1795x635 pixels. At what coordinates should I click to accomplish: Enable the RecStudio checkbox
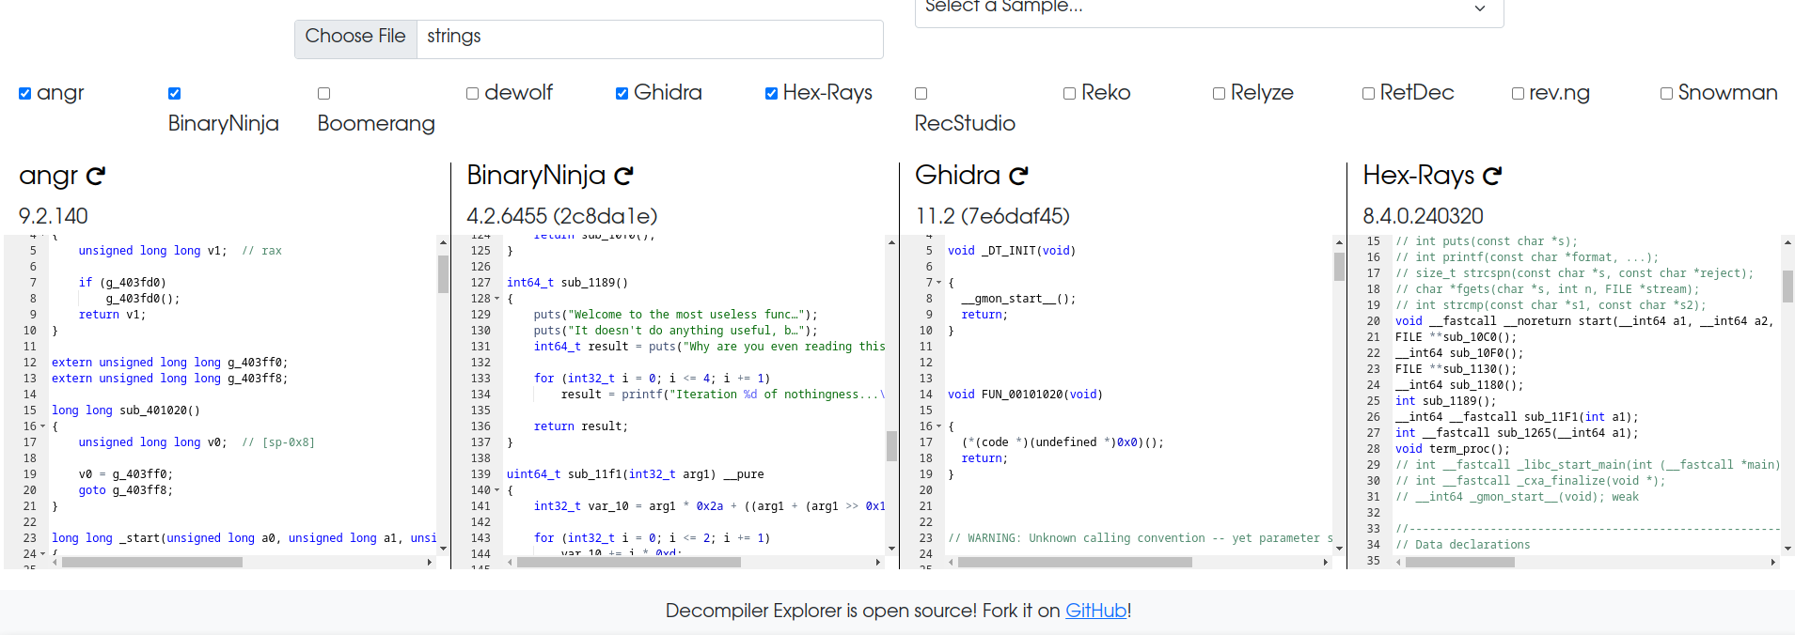(921, 93)
